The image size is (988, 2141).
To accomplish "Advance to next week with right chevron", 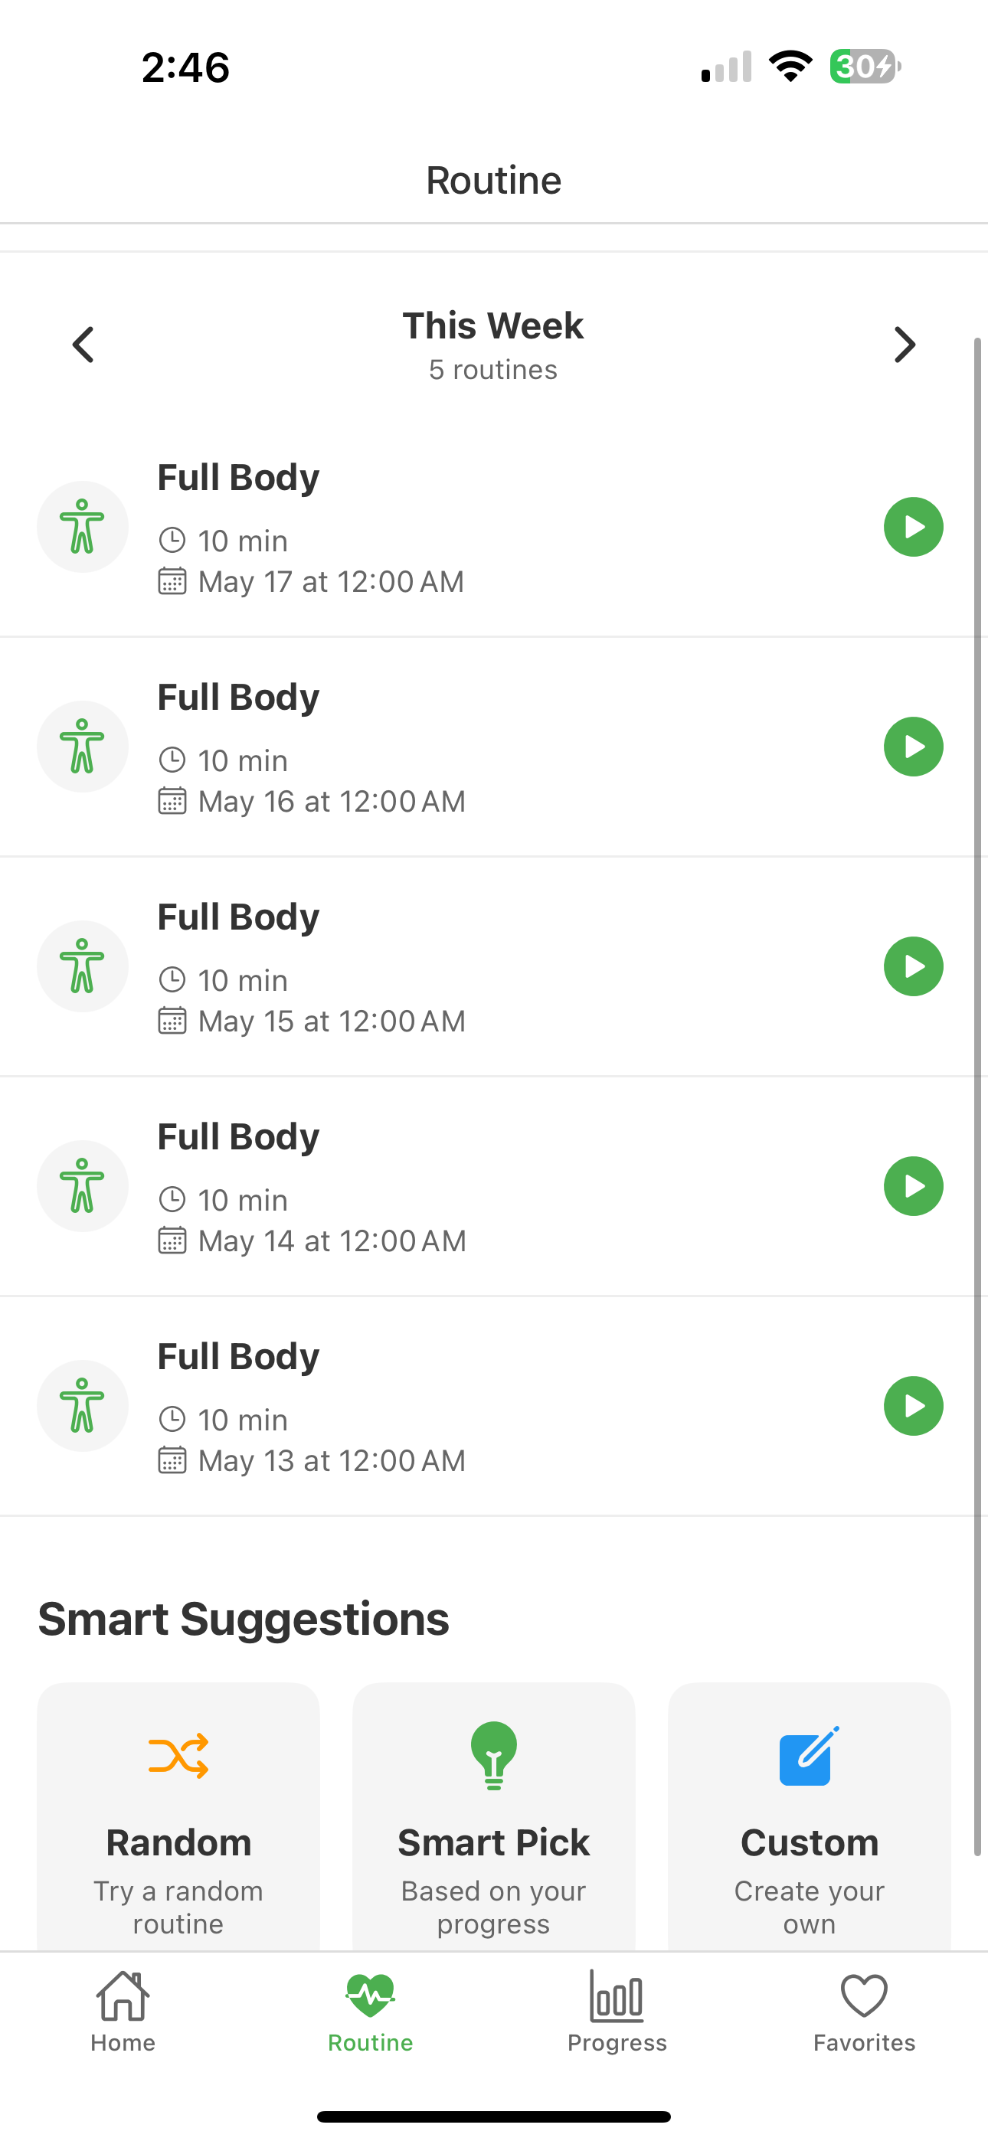I will 905,344.
